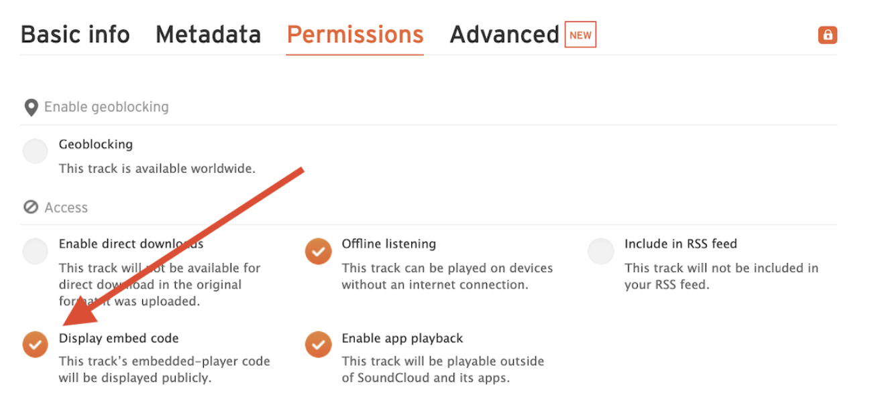Click the orange lock privacy icon
The height and width of the screenshot is (411, 880).
click(x=828, y=35)
